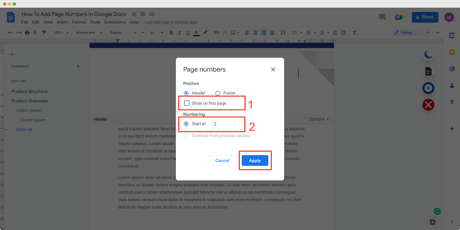
Task: Click the Share button
Action: 425,17
